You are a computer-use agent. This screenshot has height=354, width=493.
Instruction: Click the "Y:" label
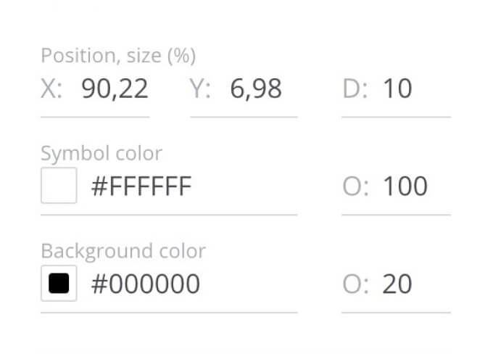[200, 89]
